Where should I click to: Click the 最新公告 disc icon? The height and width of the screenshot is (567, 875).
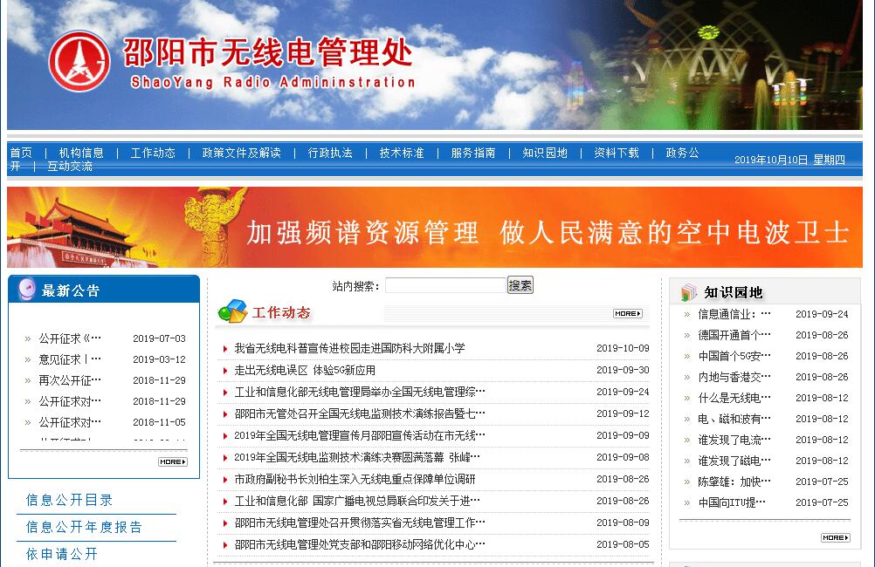26,290
